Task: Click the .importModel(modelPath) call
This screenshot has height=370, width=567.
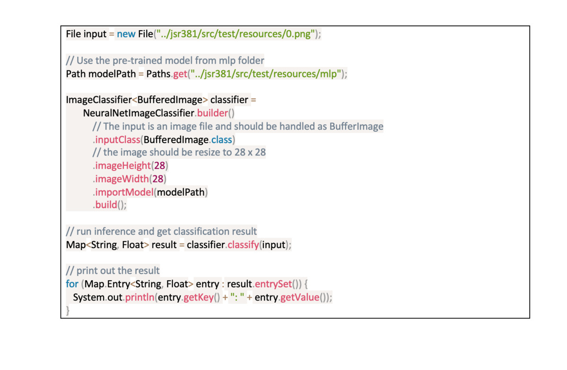Action: (149, 192)
